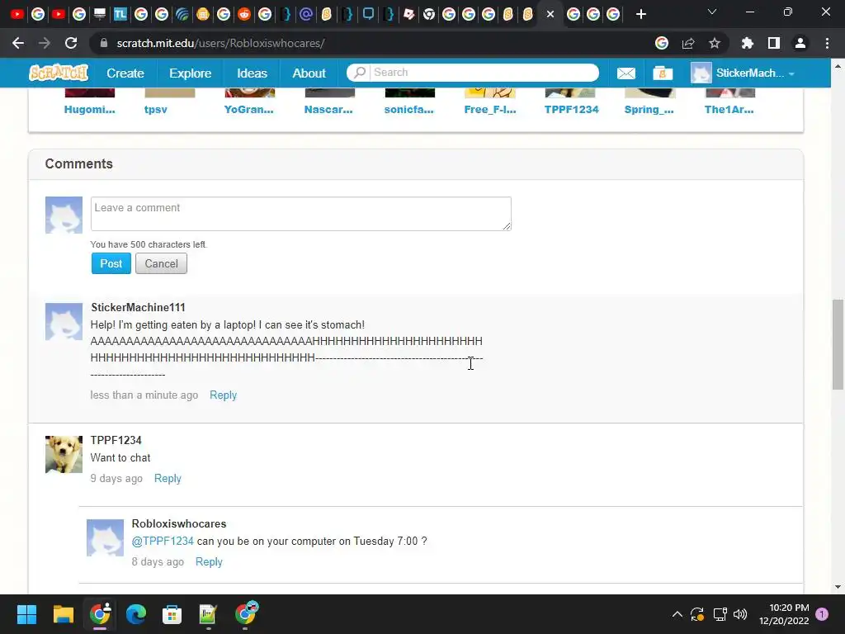Close the current browser tab
This screenshot has width=845, height=634.
tap(550, 15)
